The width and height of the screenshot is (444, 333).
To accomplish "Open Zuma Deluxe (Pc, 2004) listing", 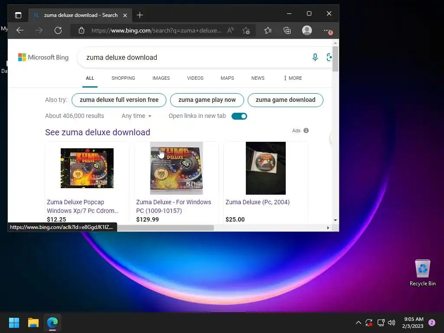I will 258,202.
